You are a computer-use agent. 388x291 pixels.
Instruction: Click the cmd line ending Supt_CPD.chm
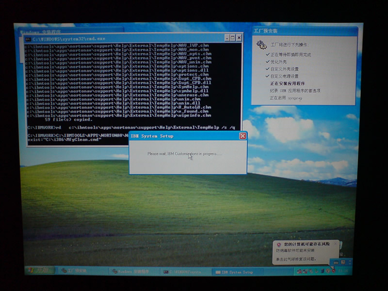118,79
